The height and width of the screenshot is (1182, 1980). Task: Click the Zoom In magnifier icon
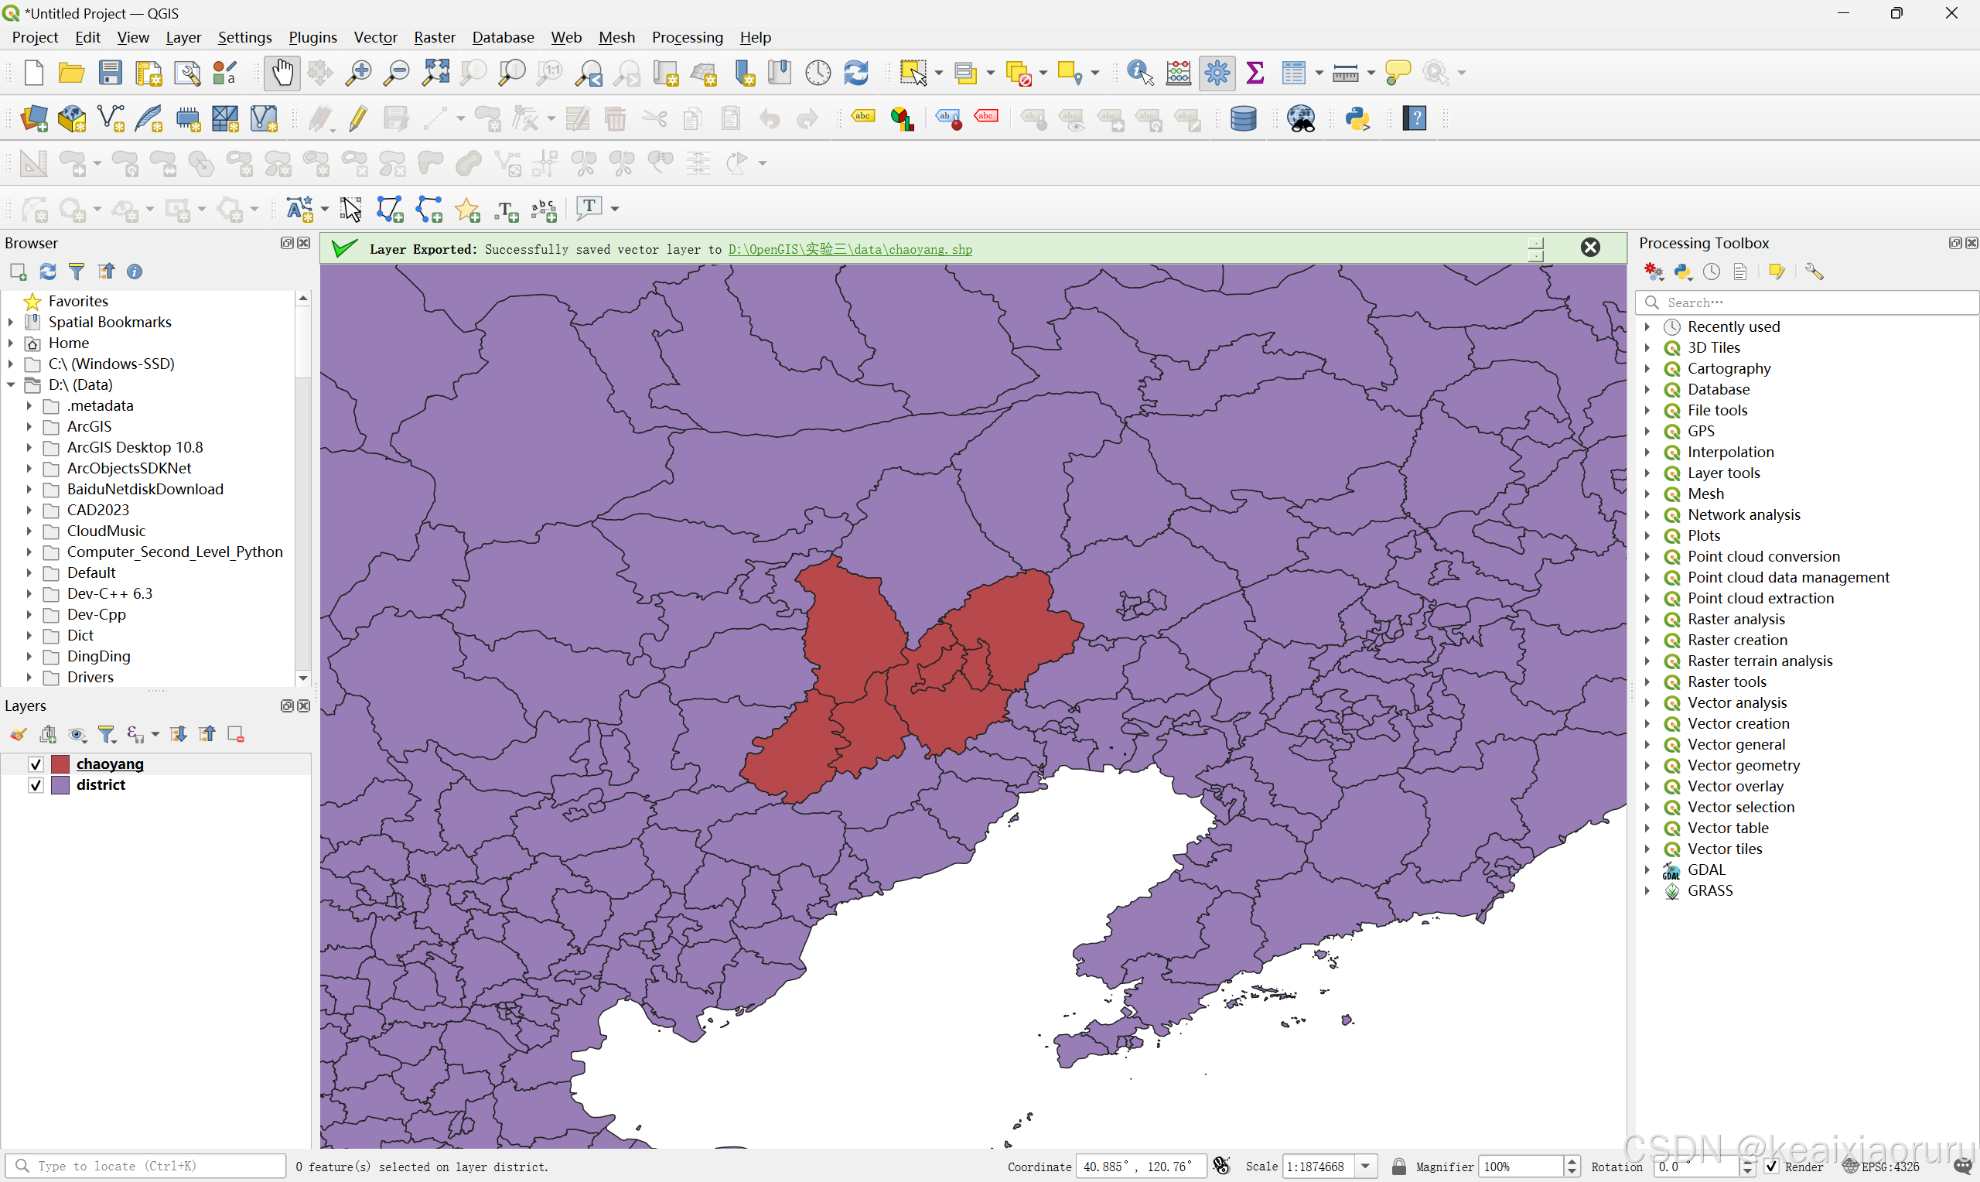coord(357,73)
